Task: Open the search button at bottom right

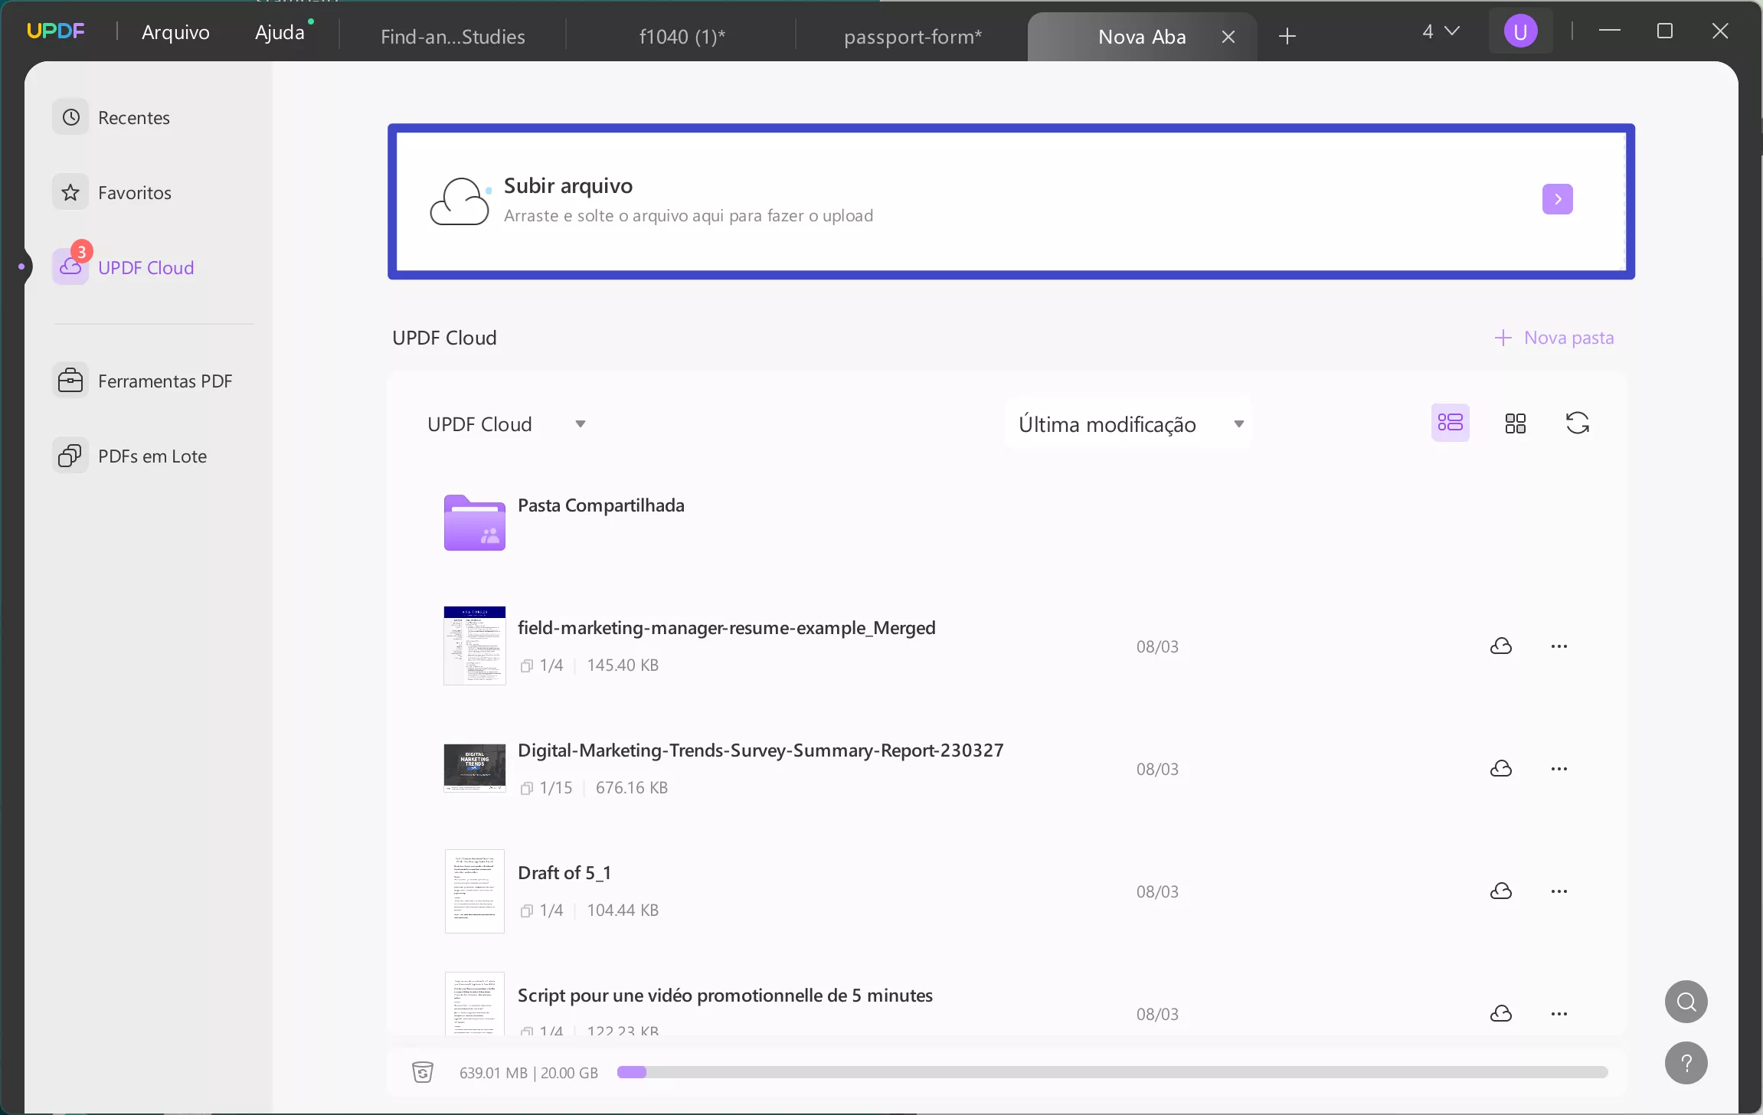Action: [x=1686, y=1002]
